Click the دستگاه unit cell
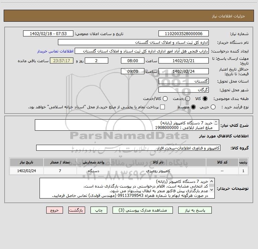Screen dimensions: 258x249 point(93,171)
